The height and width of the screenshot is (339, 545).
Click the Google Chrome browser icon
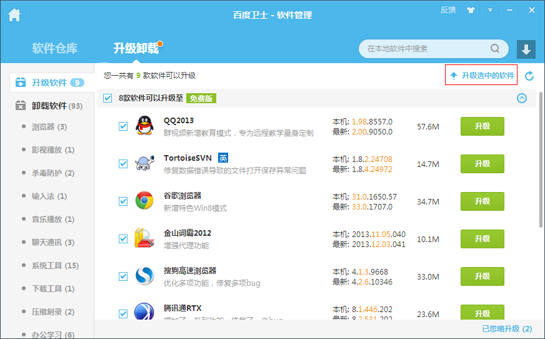144,201
